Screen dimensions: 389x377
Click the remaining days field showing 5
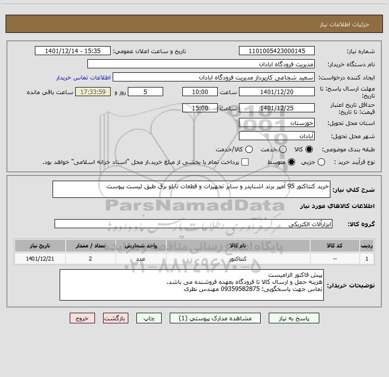point(145,92)
